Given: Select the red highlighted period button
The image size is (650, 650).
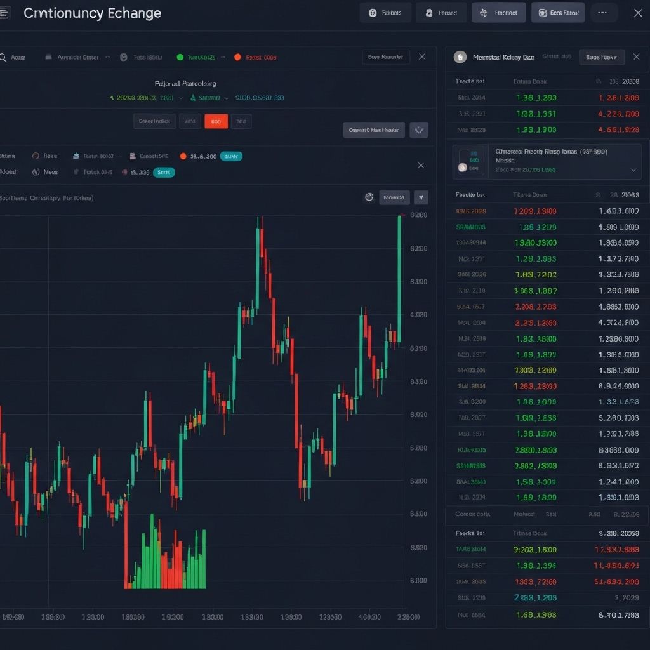Looking at the screenshot, I should 216,121.
